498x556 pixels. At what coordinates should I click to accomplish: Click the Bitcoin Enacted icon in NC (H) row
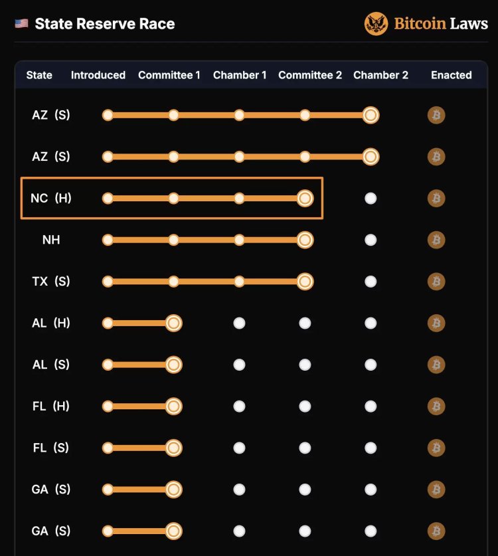point(436,198)
